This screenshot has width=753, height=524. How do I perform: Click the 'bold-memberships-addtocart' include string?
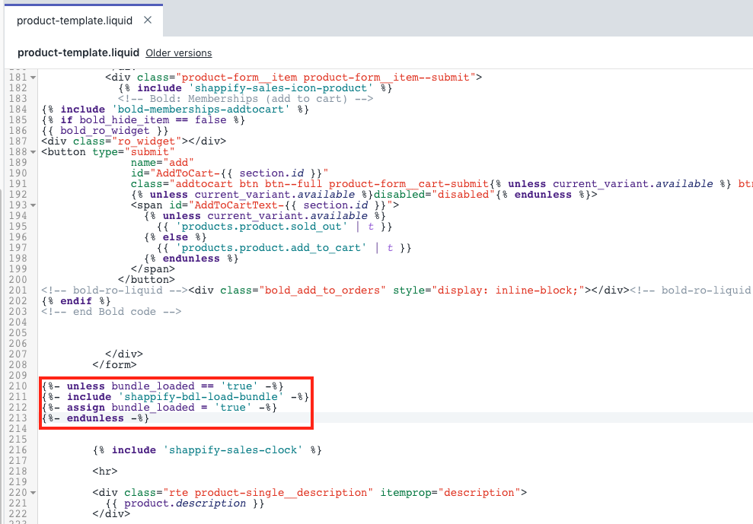pos(201,110)
